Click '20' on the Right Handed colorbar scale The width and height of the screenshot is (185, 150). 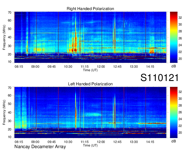click(x=180, y=59)
